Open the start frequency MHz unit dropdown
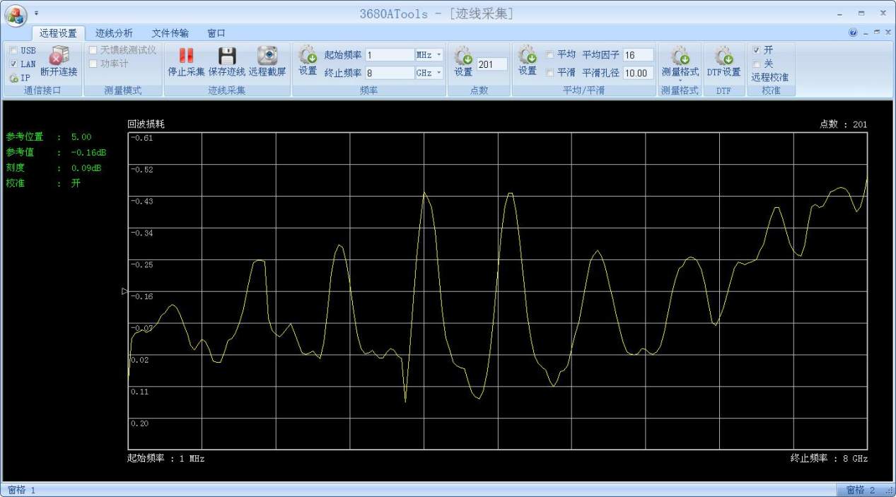The height and width of the screenshot is (497, 896). point(438,55)
